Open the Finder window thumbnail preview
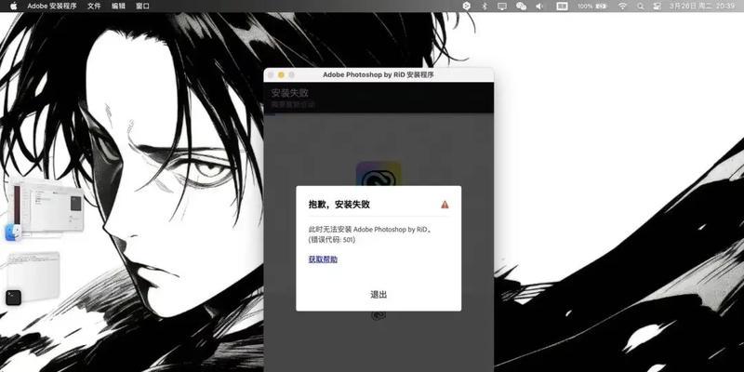 click(x=48, y=207)
